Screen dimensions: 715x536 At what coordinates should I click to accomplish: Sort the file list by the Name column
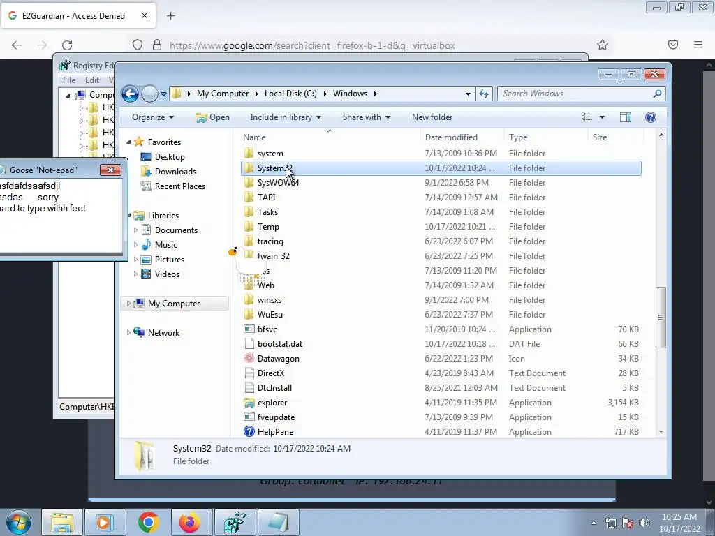pos(330,137)
